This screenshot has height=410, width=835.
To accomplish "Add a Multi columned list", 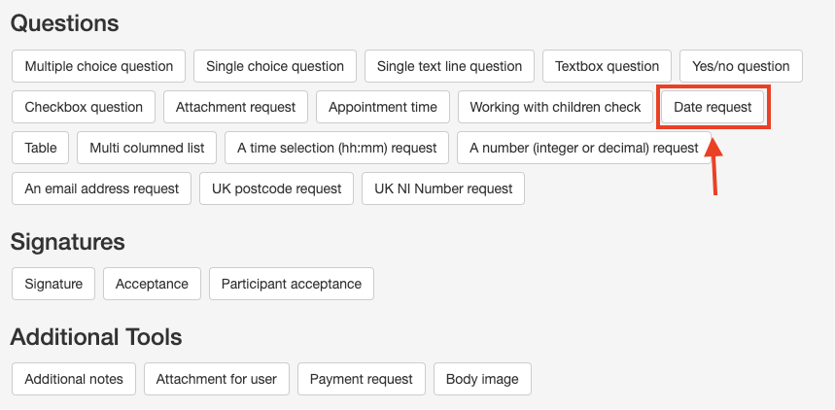I will pos(147,148).
